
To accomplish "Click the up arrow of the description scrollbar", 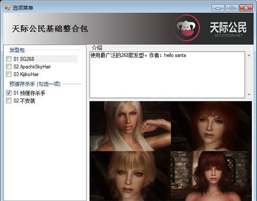I will point(249,56).
